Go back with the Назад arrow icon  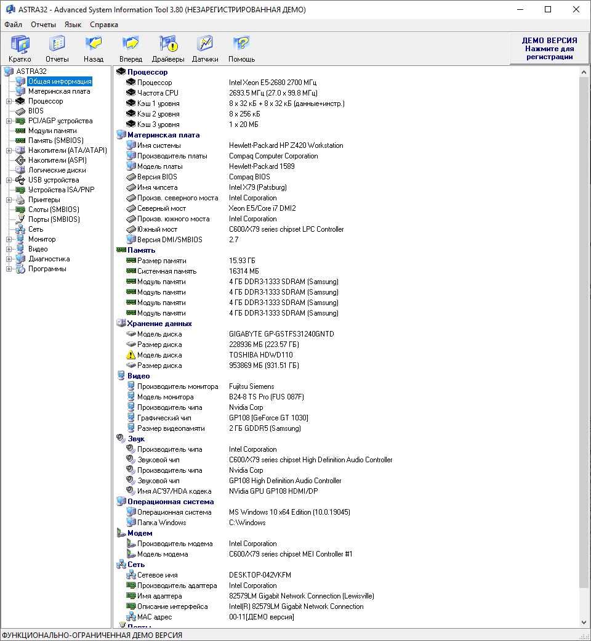(x=94, y=44)
